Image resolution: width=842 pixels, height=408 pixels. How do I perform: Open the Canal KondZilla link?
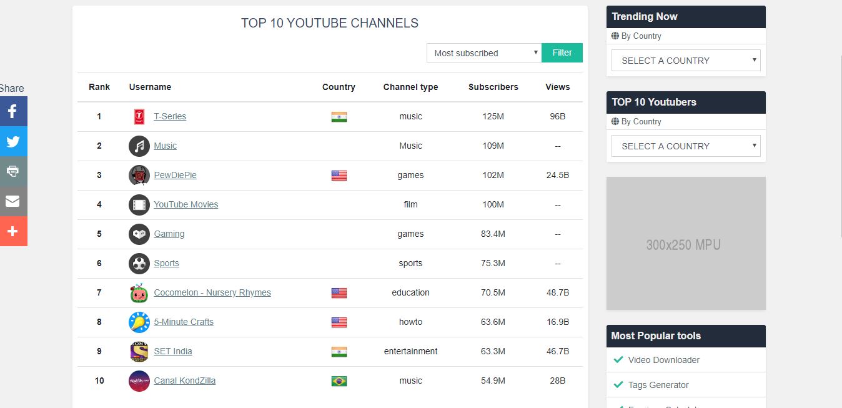point(184,381)
